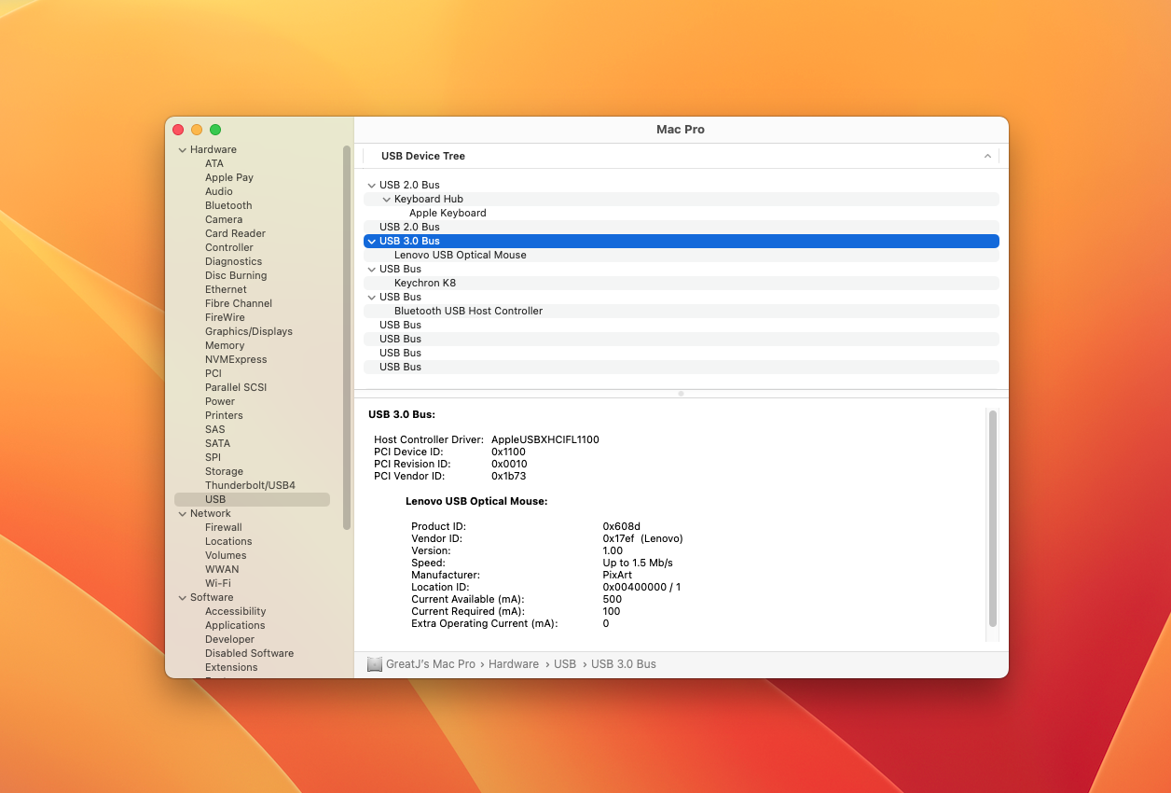Collapse the selected USB 3.0 Bus row
The height and width of the screenshot is (793, 1171).
(372, 241)
